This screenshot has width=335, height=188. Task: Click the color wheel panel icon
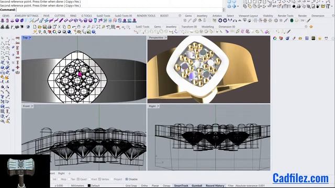(275, 38)
